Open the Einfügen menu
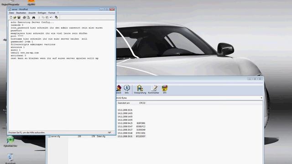This screenshot has height=164, width=292. coord(42,13)
